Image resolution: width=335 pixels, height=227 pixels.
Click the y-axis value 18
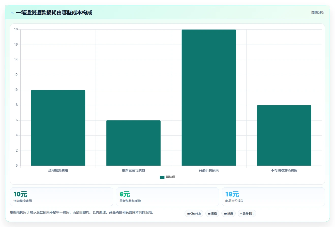16,29
